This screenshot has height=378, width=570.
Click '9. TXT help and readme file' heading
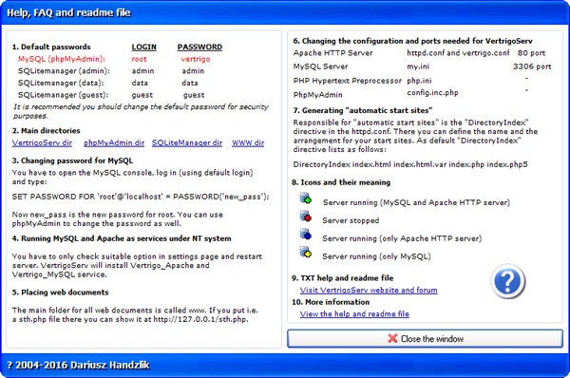point(342,278)
